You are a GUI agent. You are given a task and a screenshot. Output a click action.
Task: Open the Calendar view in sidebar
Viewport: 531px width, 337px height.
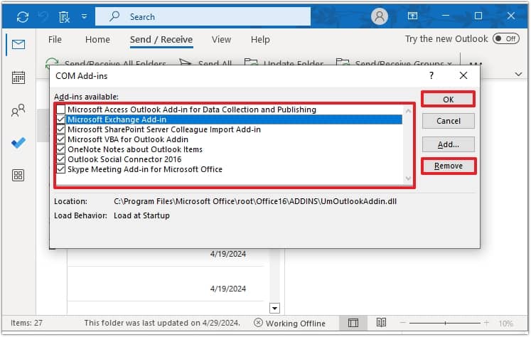point(18,77)
